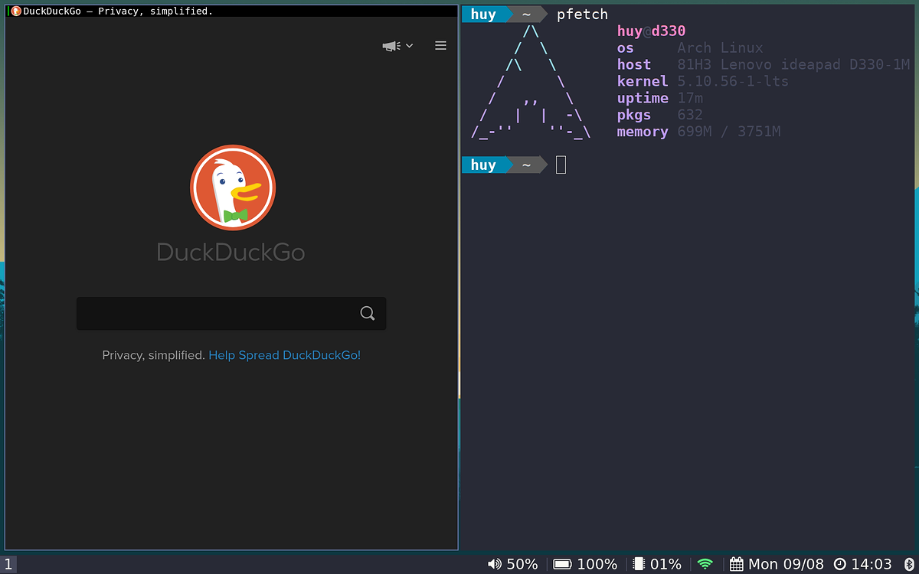Click the Arch ASCII art logo in terminal
Viewport: 919px width, 574px height.
[x=531, y=82]
